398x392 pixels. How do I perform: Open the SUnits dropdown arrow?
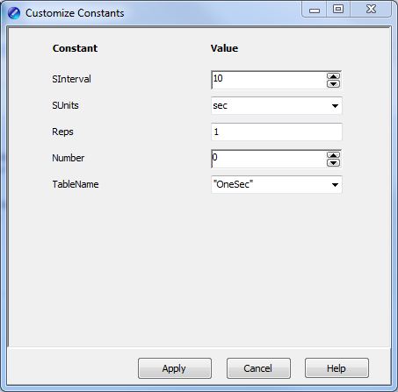click(335, 106)
